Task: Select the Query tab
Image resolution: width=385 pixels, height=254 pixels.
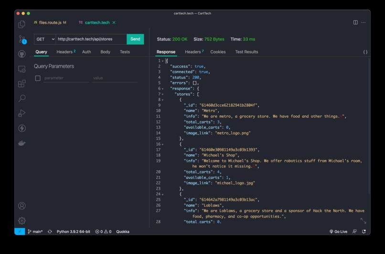Action: point(41,52)
